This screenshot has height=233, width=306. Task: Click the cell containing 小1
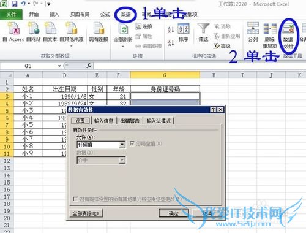tap(28, 96)
